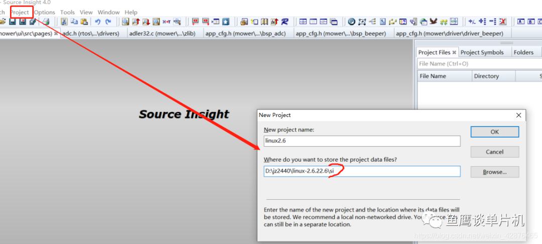Click the Print icon in toolbar
The image size is (542, 244).
46,22
